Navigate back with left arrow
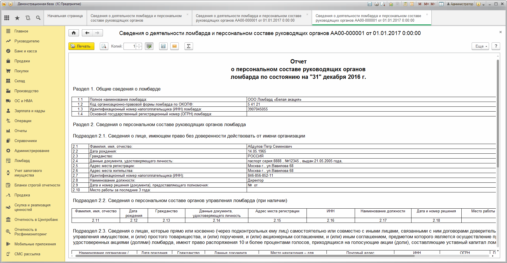The height and width of the screenshot is (263, 507). (x=87, y=33)
